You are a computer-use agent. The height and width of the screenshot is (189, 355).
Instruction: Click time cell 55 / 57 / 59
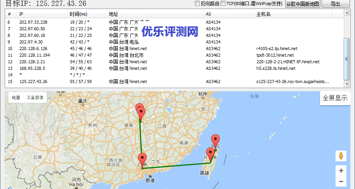[81, 81]
